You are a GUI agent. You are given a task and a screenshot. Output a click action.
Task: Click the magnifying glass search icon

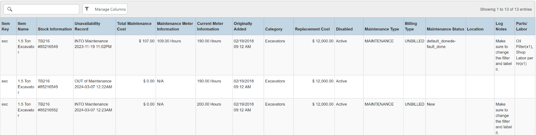click(10, 9)
